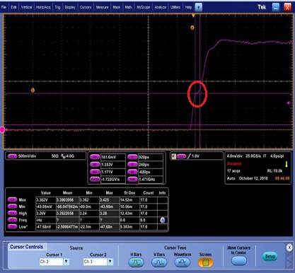Image resolution: width=295 pixels, height=273 pixels.
Task: Click the cursor a marker near the top
Action: [x=192, y=28]
